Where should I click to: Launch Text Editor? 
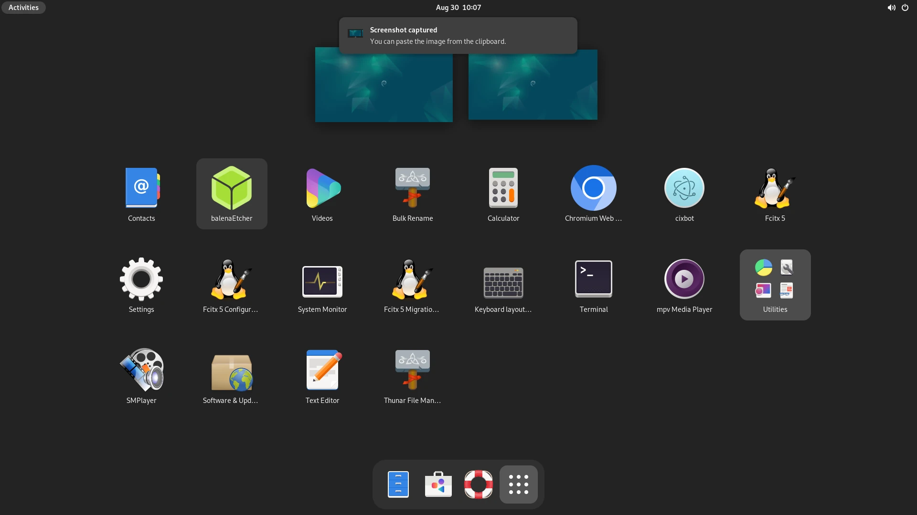coord(322,376)
